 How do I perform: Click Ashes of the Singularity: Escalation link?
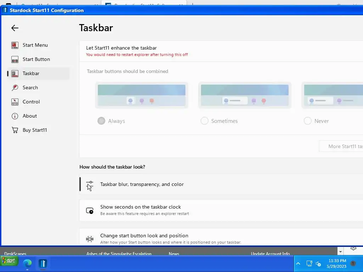tap(119, 254)
